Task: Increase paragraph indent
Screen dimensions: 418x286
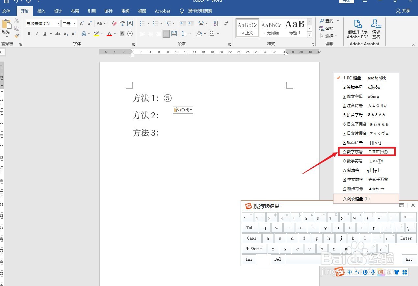Action: 191,23
